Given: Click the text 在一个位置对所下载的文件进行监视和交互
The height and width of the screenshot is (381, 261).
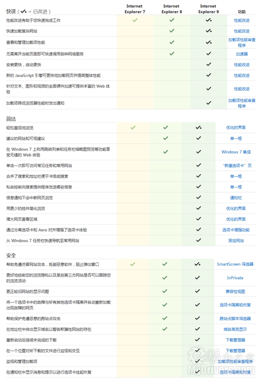Looking at the screenshot, I should pyautogui.click(x=43, y=351).
